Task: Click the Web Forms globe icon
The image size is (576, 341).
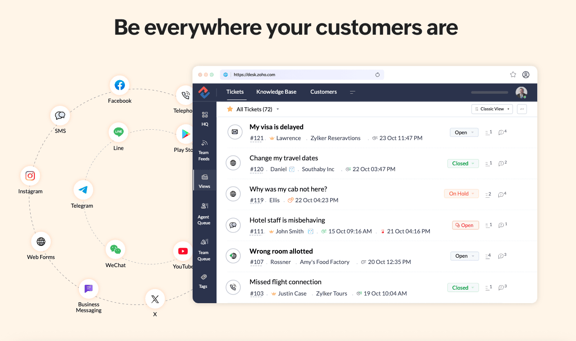Action: click(x=41, y=241)
